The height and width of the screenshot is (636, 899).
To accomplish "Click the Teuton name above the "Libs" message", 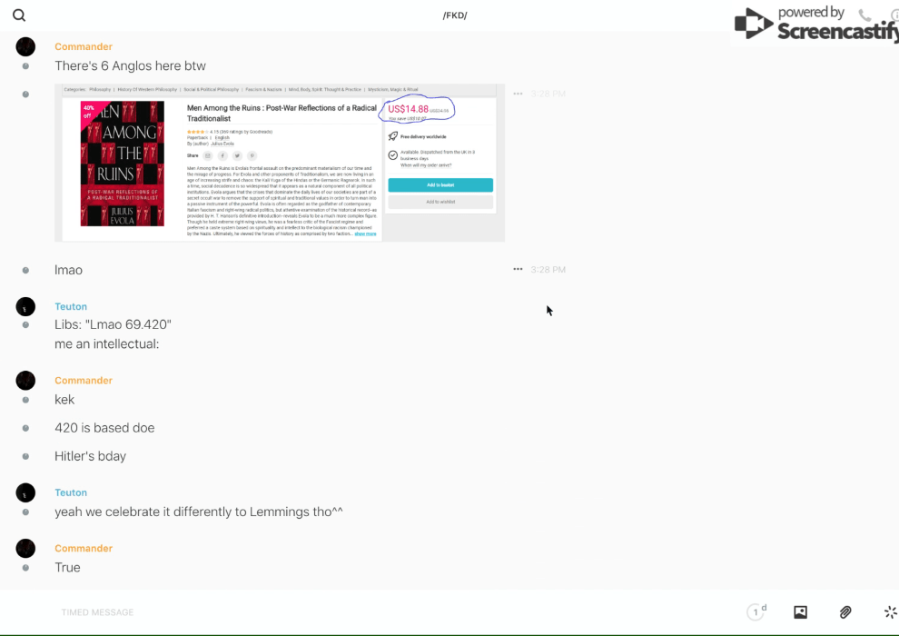I will [71, 307].
